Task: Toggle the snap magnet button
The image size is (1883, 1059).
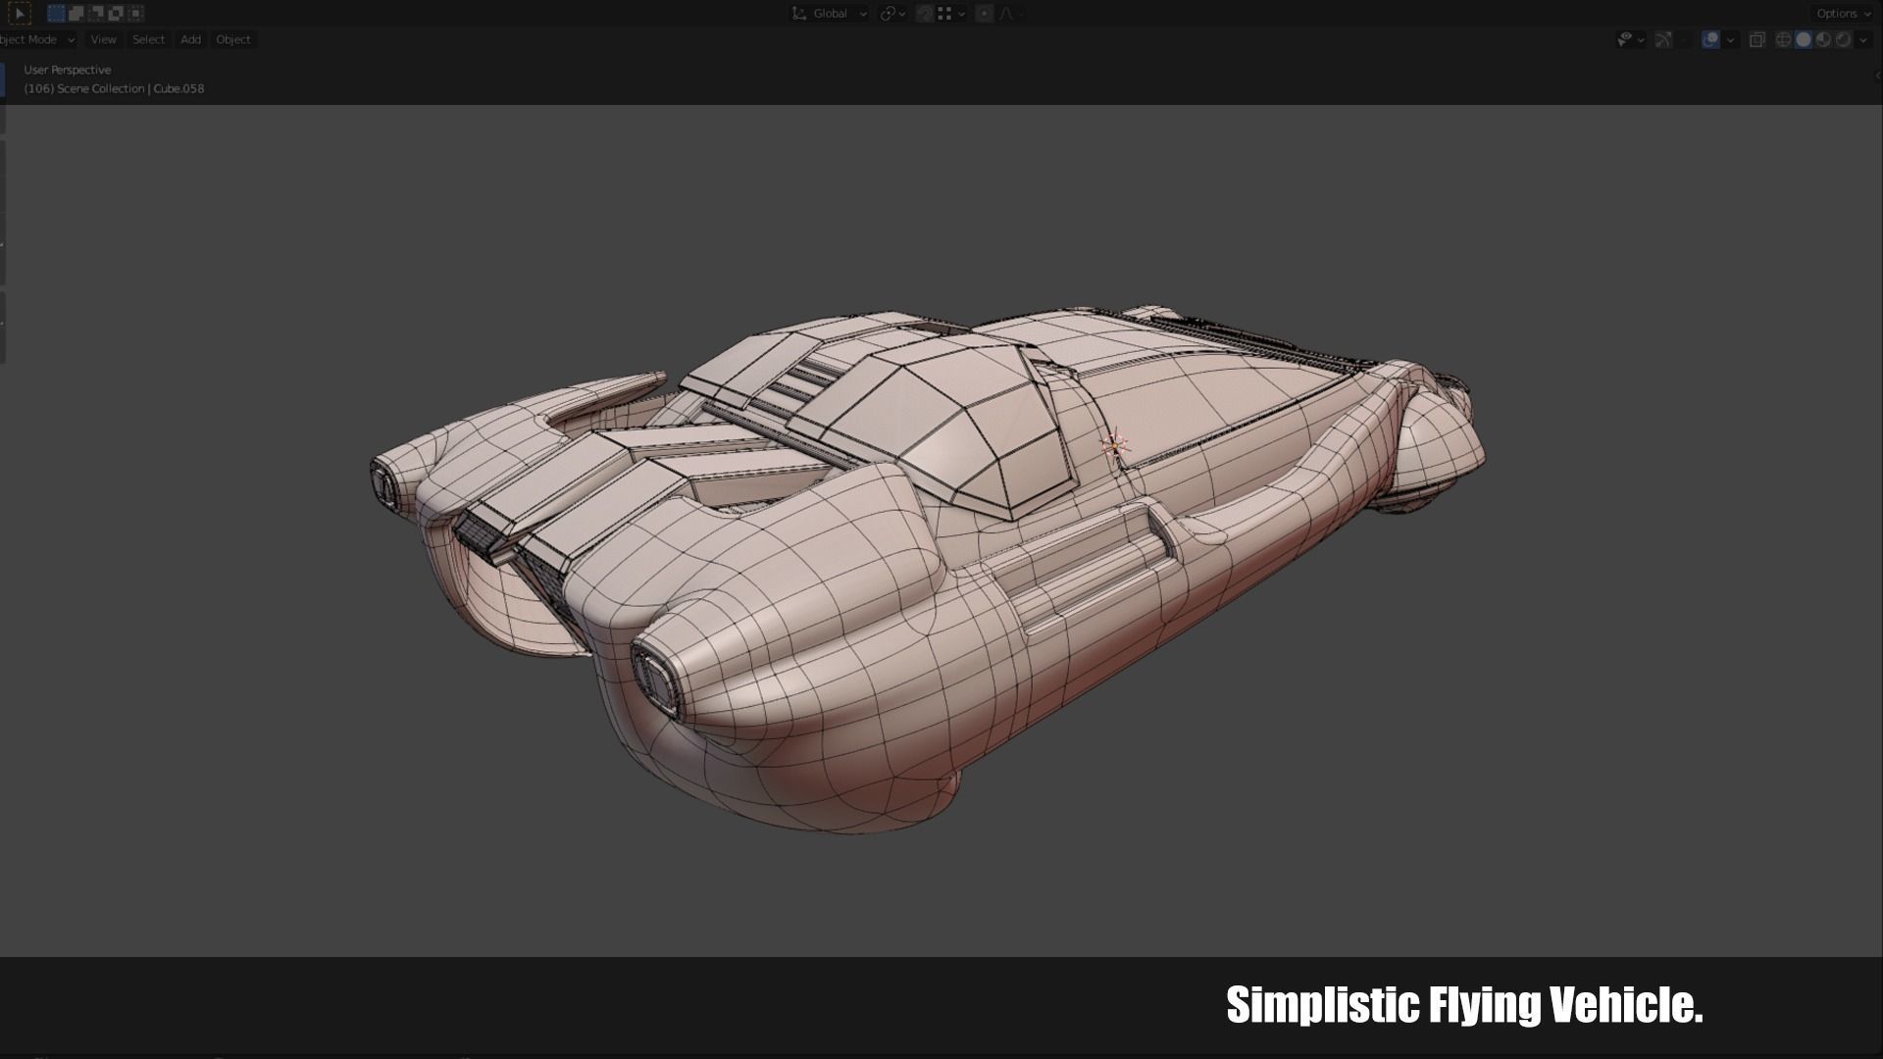Action: pyautogui.click(x=924, y=14)
